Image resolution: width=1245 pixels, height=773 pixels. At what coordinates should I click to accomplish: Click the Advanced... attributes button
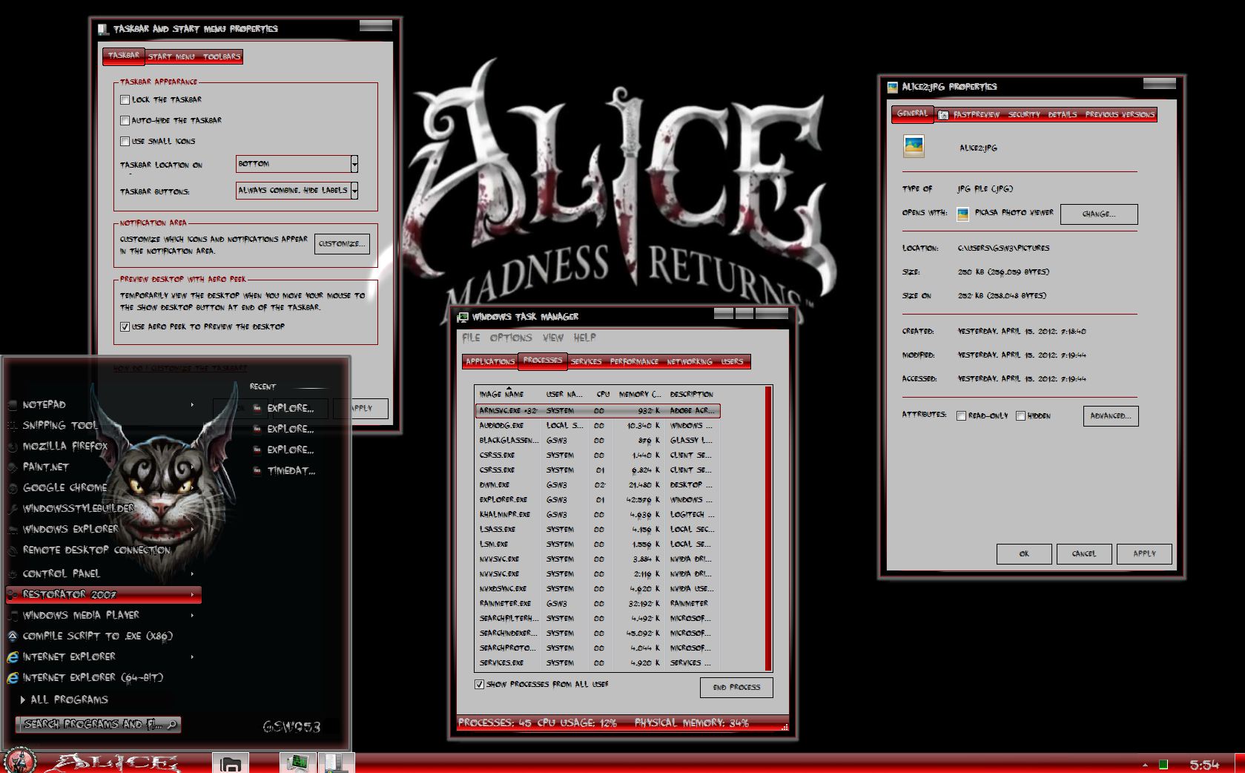pyautogui.click(x=1111, y=416)
